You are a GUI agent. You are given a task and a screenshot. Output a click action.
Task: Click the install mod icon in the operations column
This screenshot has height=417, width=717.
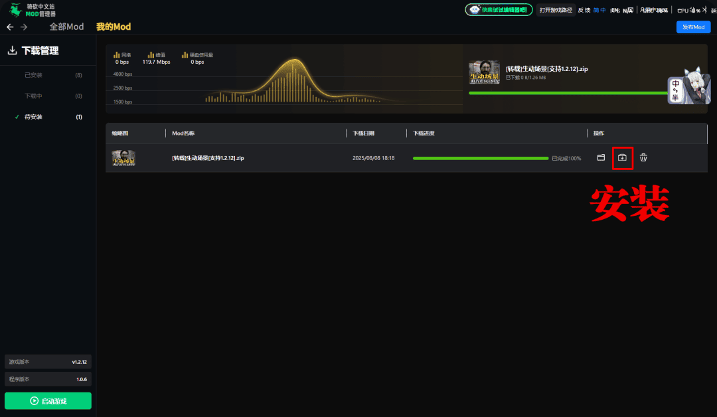coord(622,158)
